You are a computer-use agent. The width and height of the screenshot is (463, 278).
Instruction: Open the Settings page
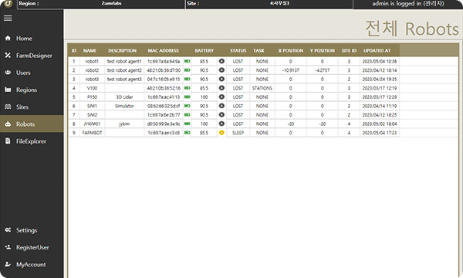tap(32, 230)
